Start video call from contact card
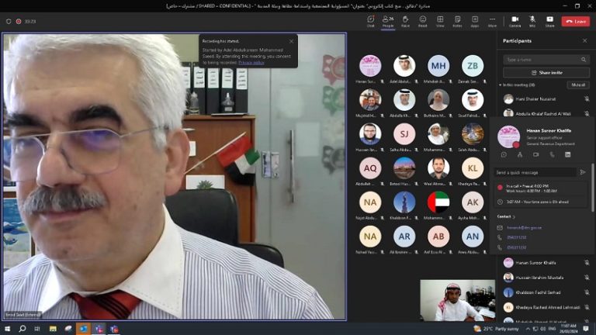 tap(535, 154)
